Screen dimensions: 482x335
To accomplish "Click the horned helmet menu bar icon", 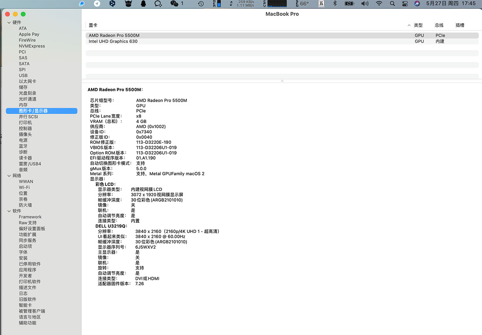I will point(128,3).
